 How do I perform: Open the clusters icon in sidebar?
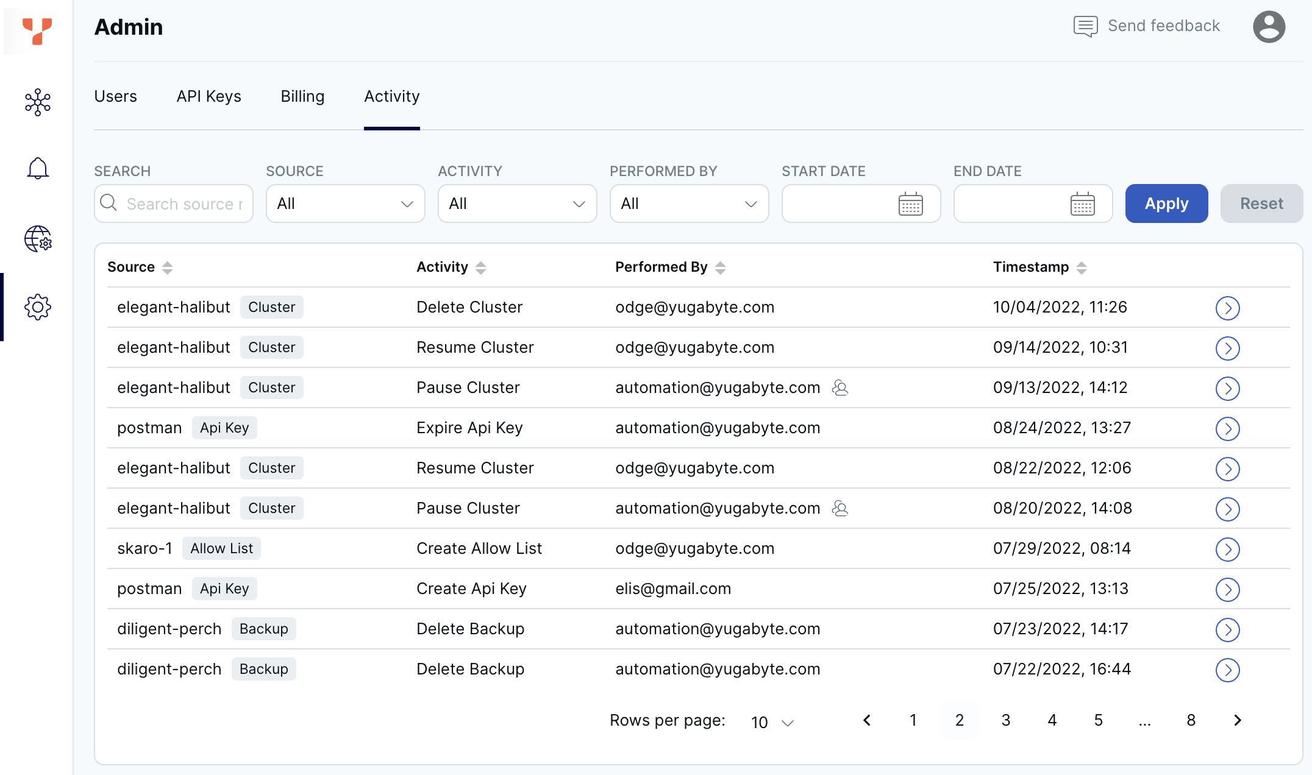(38, 102)
